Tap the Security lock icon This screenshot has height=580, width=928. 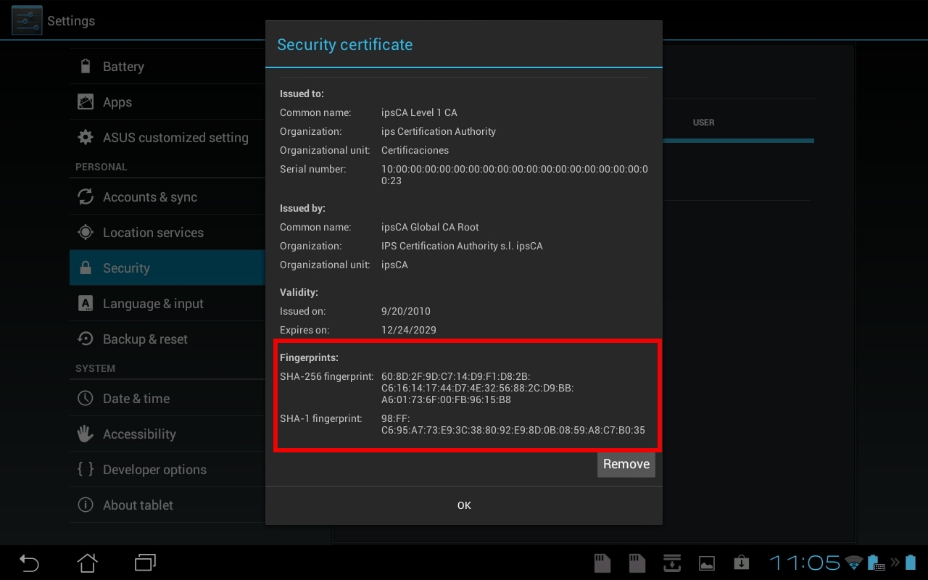[86, 268]
